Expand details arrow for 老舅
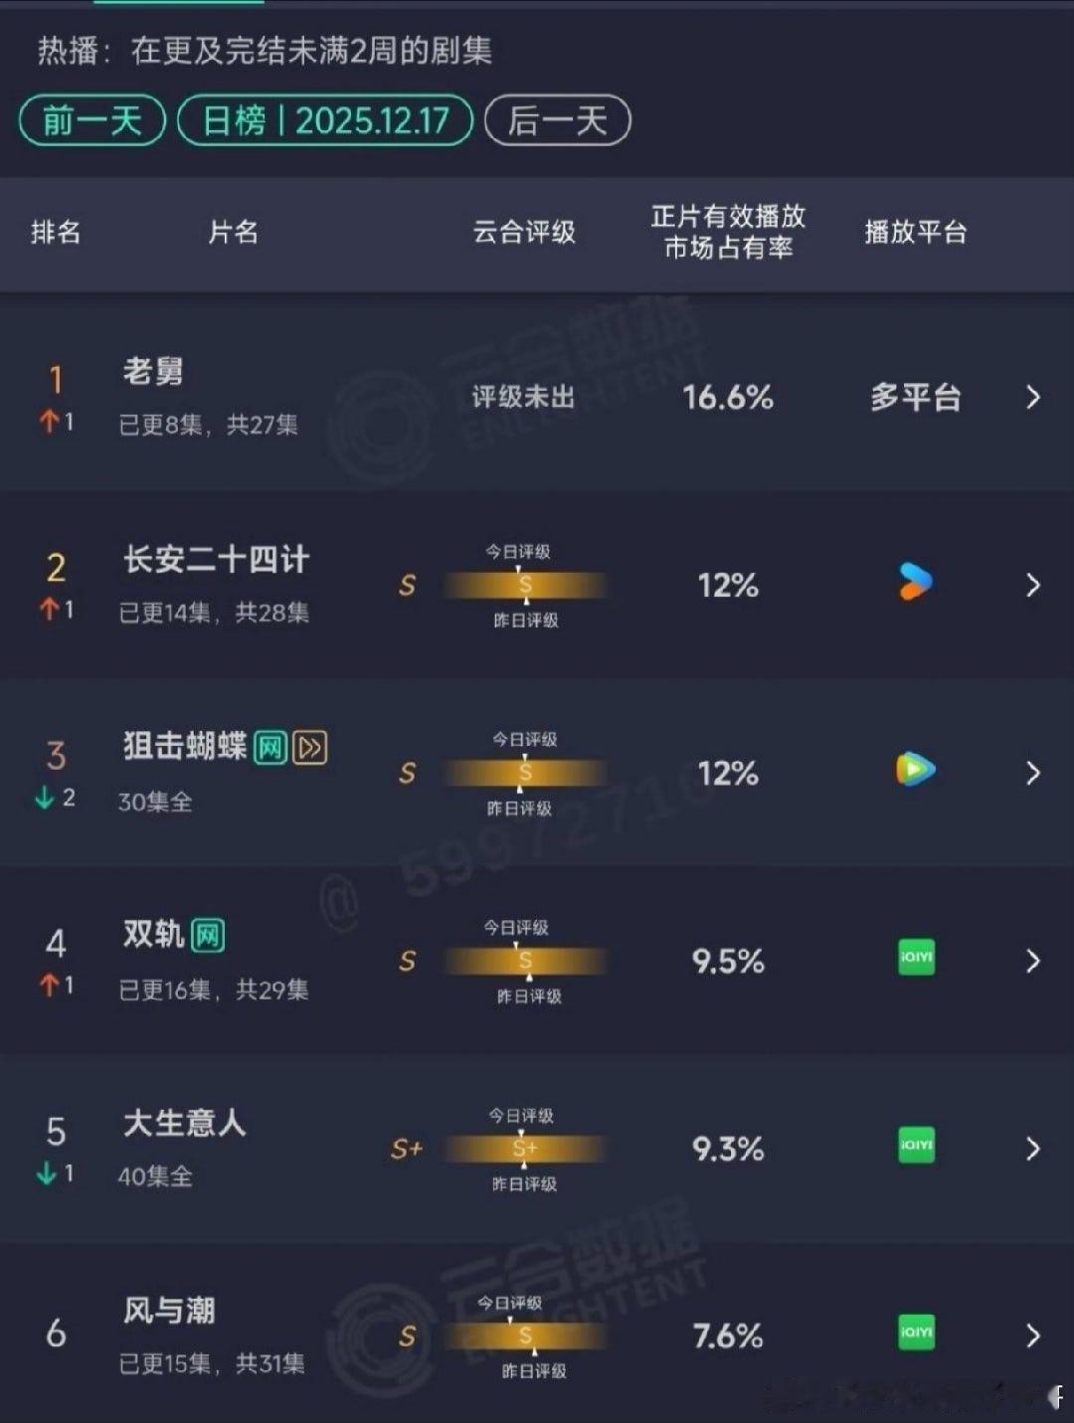The image size is (1074, 1423). (x=1032, y=397)
